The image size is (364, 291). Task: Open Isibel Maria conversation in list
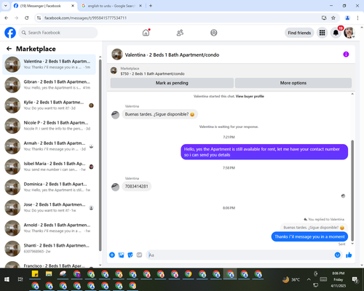(x=49, y=167)
